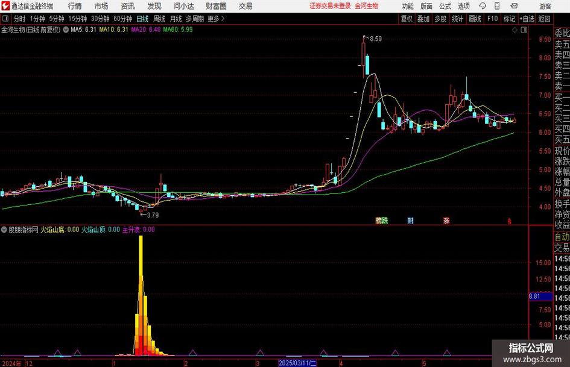Open the dropdown arrow beside 股朋指标网 indicator

pyautogui.click(x=4, y=230)
